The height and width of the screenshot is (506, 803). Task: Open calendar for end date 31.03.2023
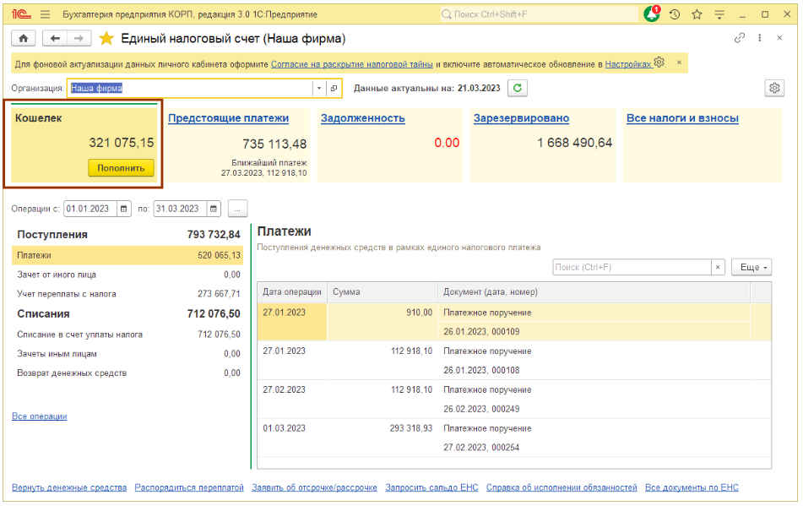(214, 209)
